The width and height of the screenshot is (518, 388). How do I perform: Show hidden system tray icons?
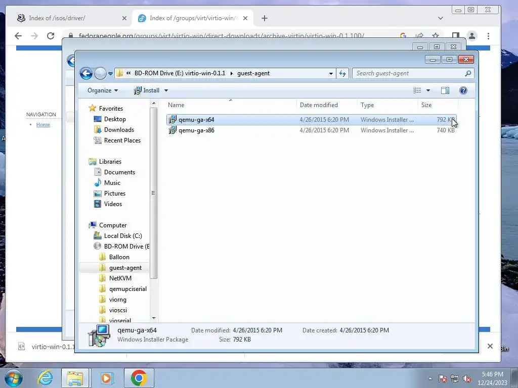[x=430, y=378]
